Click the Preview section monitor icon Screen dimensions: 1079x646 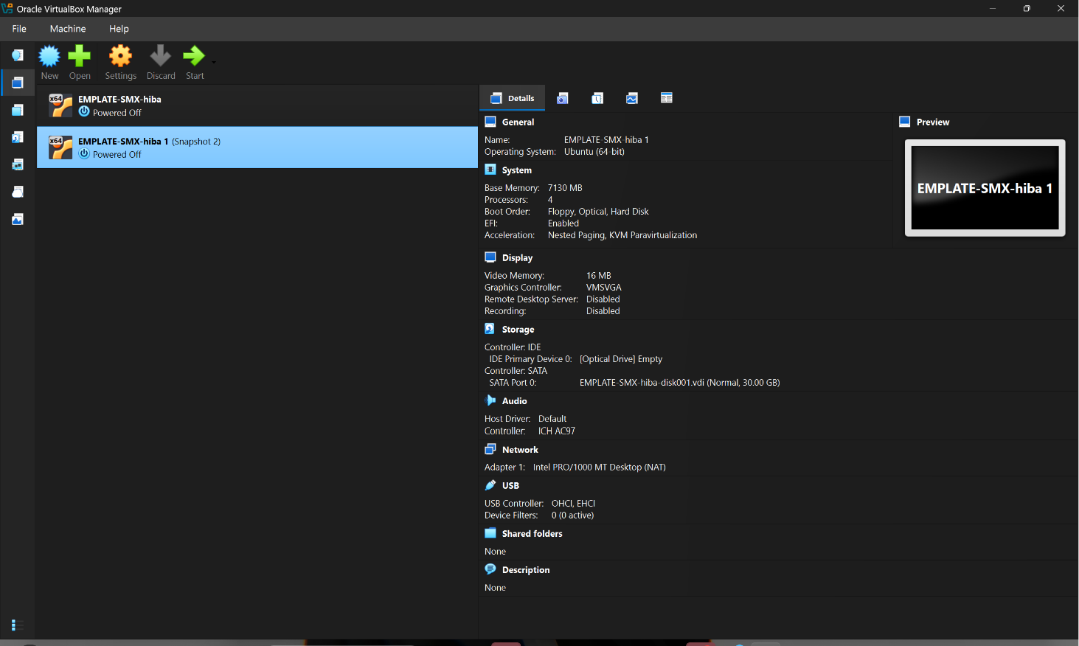click(x=905, y=122)
